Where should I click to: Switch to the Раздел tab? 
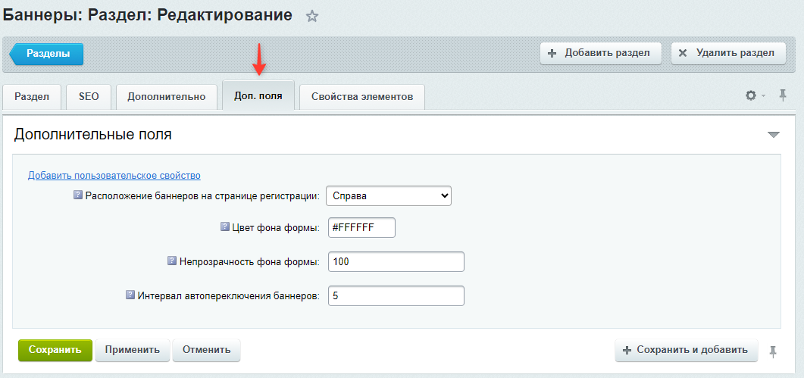click(32, 97)
